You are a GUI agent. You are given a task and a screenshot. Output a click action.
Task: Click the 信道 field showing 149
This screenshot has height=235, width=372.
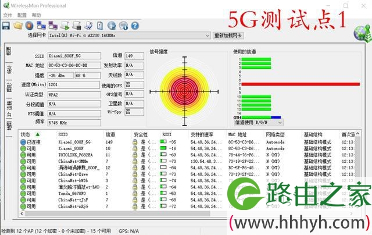pyautogui.click(x=134, y=56)
